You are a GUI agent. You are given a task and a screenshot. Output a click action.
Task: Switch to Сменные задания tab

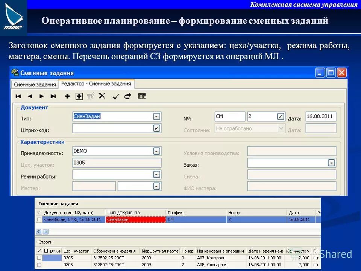(35, 85)
